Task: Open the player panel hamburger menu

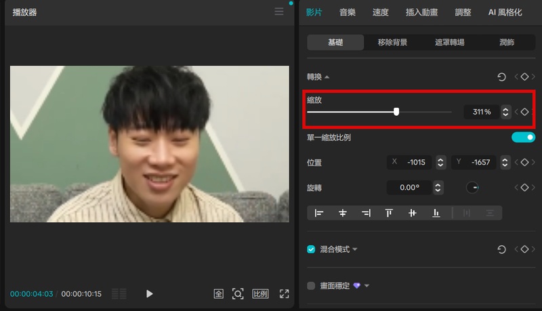Action: tap(279, 12)
